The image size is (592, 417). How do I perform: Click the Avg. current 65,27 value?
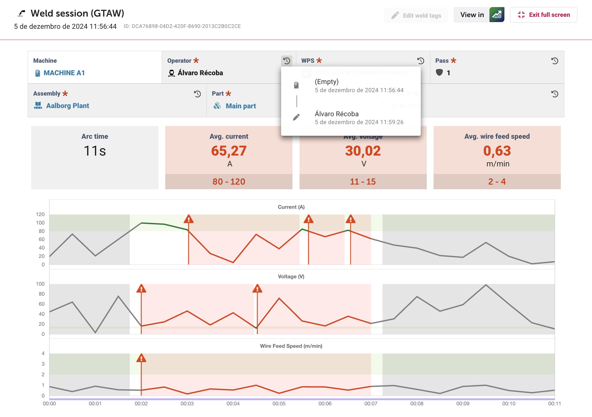tap(229, 151)
